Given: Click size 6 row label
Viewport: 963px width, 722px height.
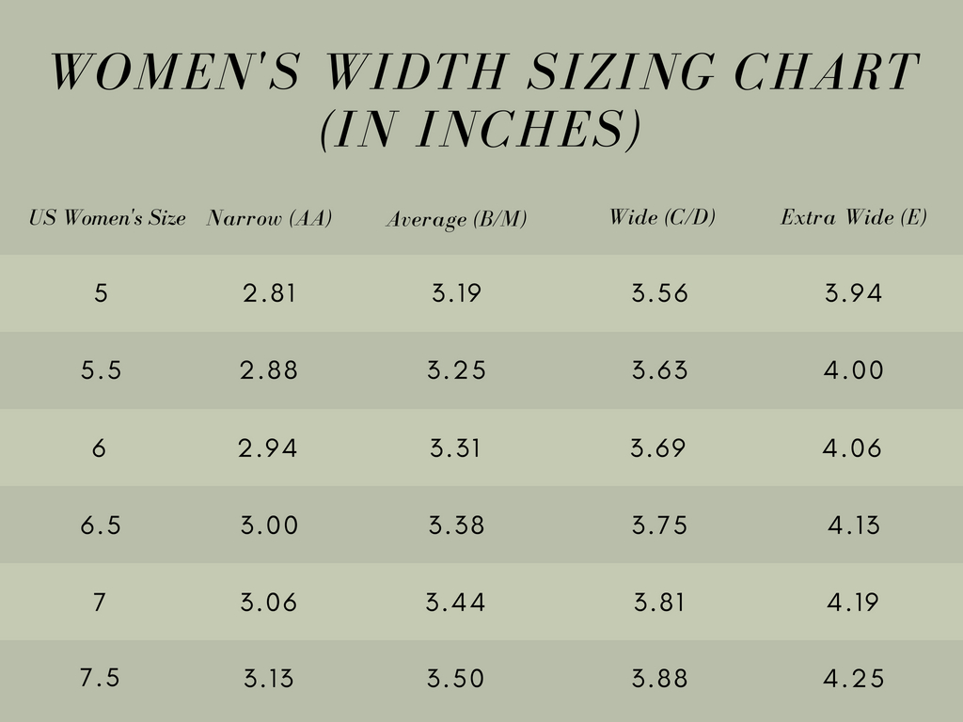Looking at the screenshot, I should pyautogui.click(x=99, y=448).
